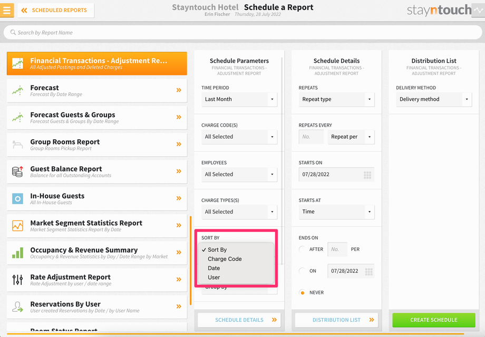Click the Reservations By User person icon
The width and height of the screenshot is (485, 337).
tap(17, 306)
